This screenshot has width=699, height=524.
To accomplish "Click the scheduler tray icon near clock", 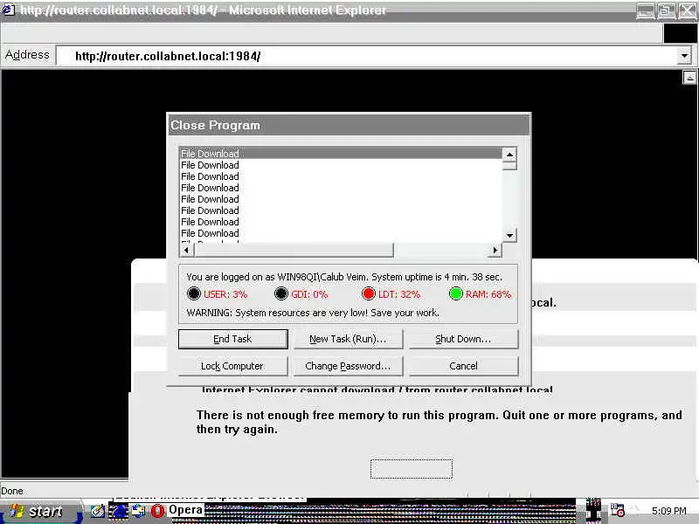I will click(618, 510).
